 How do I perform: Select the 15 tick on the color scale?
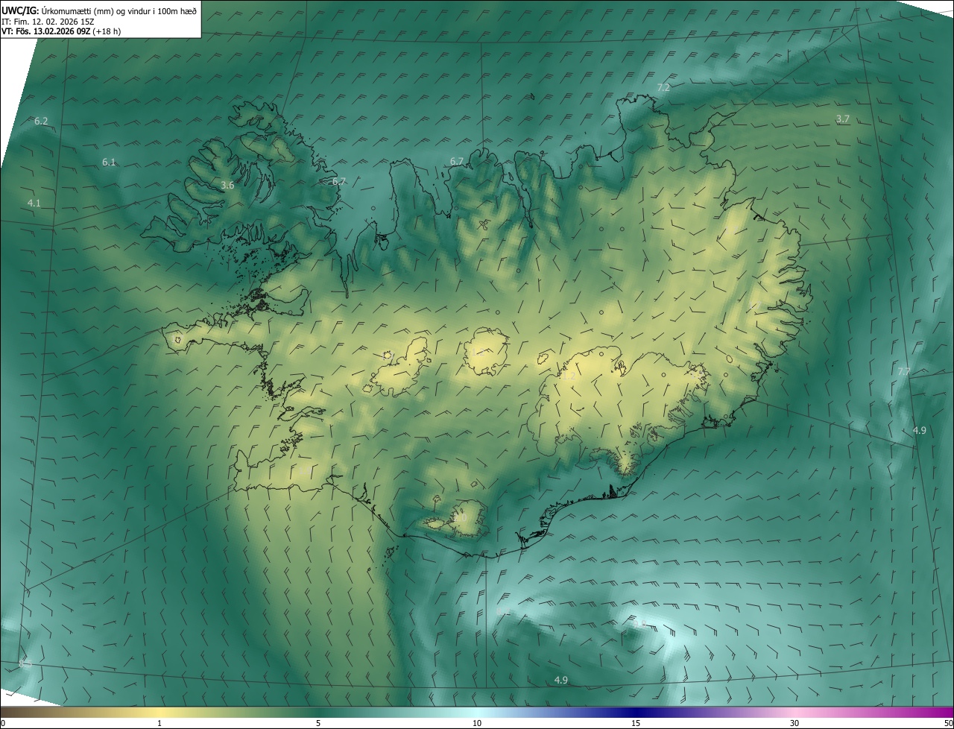tap(636, 724)
